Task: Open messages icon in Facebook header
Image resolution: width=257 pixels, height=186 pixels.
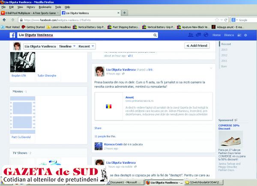Action: pos(198,35)
